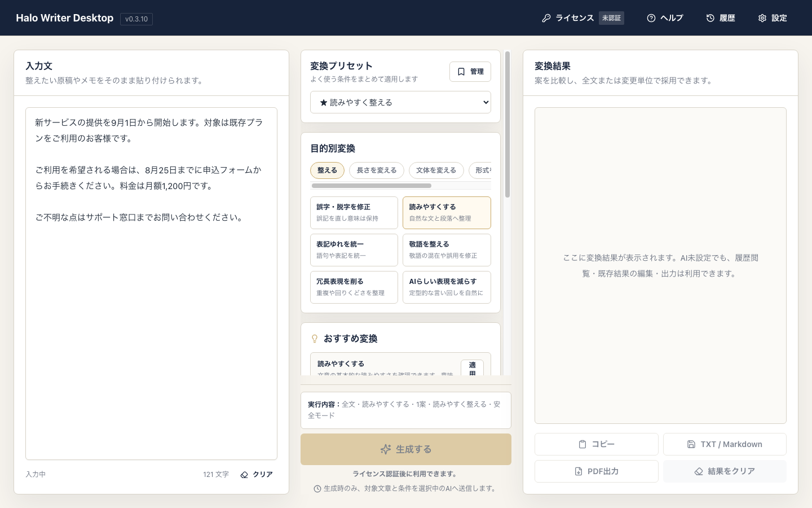Clear the input with クリア

[x=257, y=475]
